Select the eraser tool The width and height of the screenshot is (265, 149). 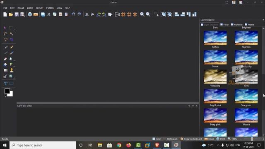[x=5, y=59]
